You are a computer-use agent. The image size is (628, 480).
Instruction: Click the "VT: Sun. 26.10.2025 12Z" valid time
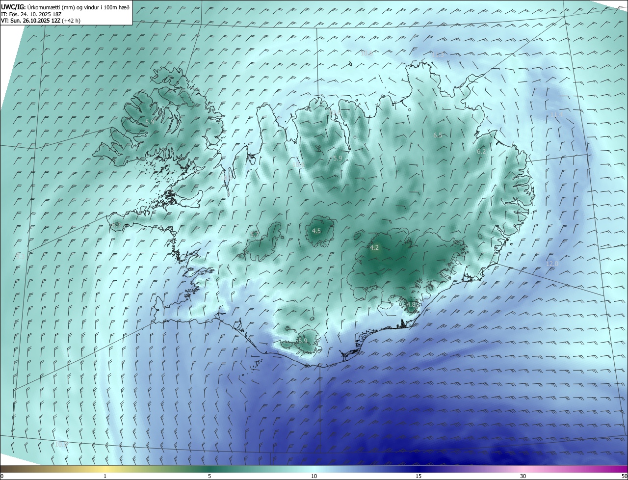point(31,21)
